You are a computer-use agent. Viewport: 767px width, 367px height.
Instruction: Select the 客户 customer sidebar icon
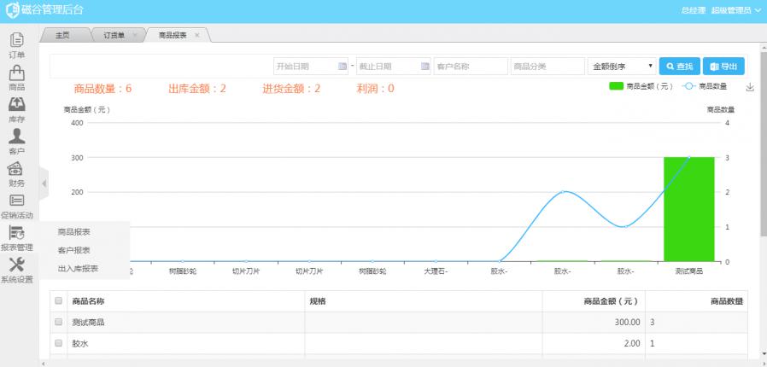click(x=17, y=137)
